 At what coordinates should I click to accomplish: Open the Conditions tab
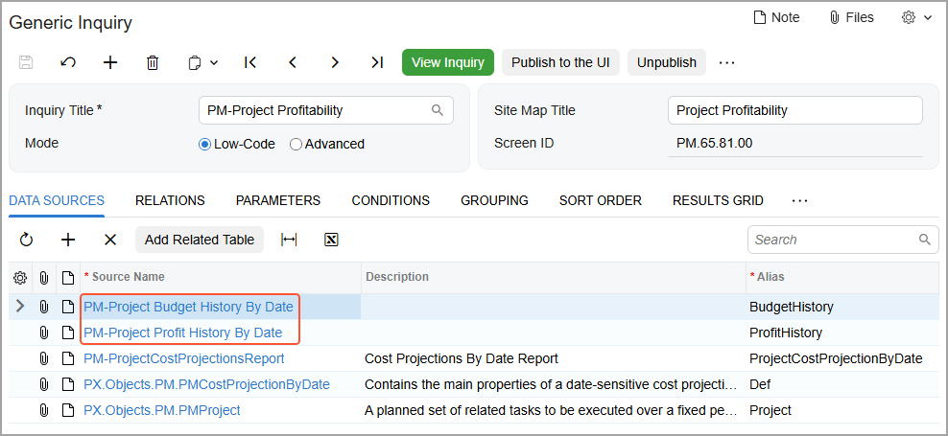(391, 200)
